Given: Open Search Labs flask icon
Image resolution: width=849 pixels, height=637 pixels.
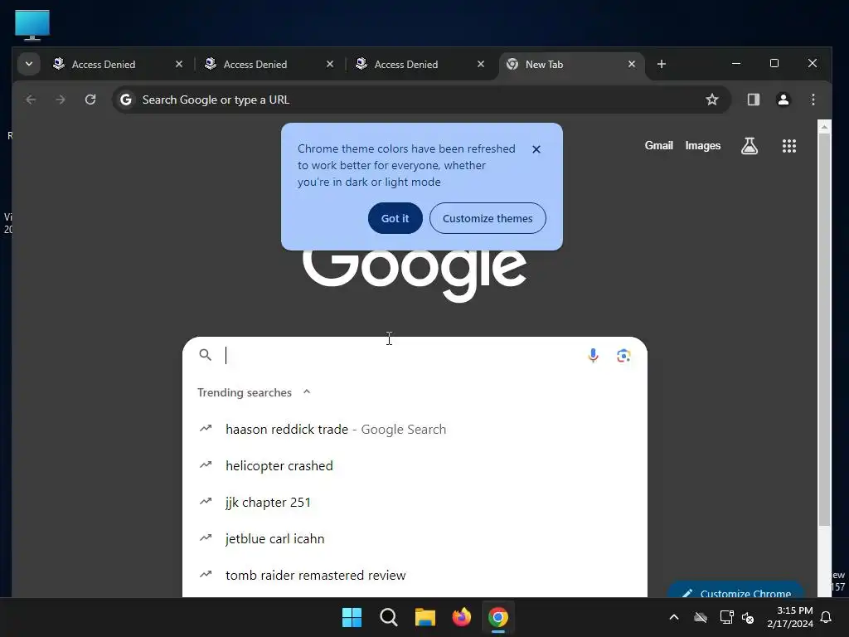Looking at the screenshot, I should click(x=749, y=146).
